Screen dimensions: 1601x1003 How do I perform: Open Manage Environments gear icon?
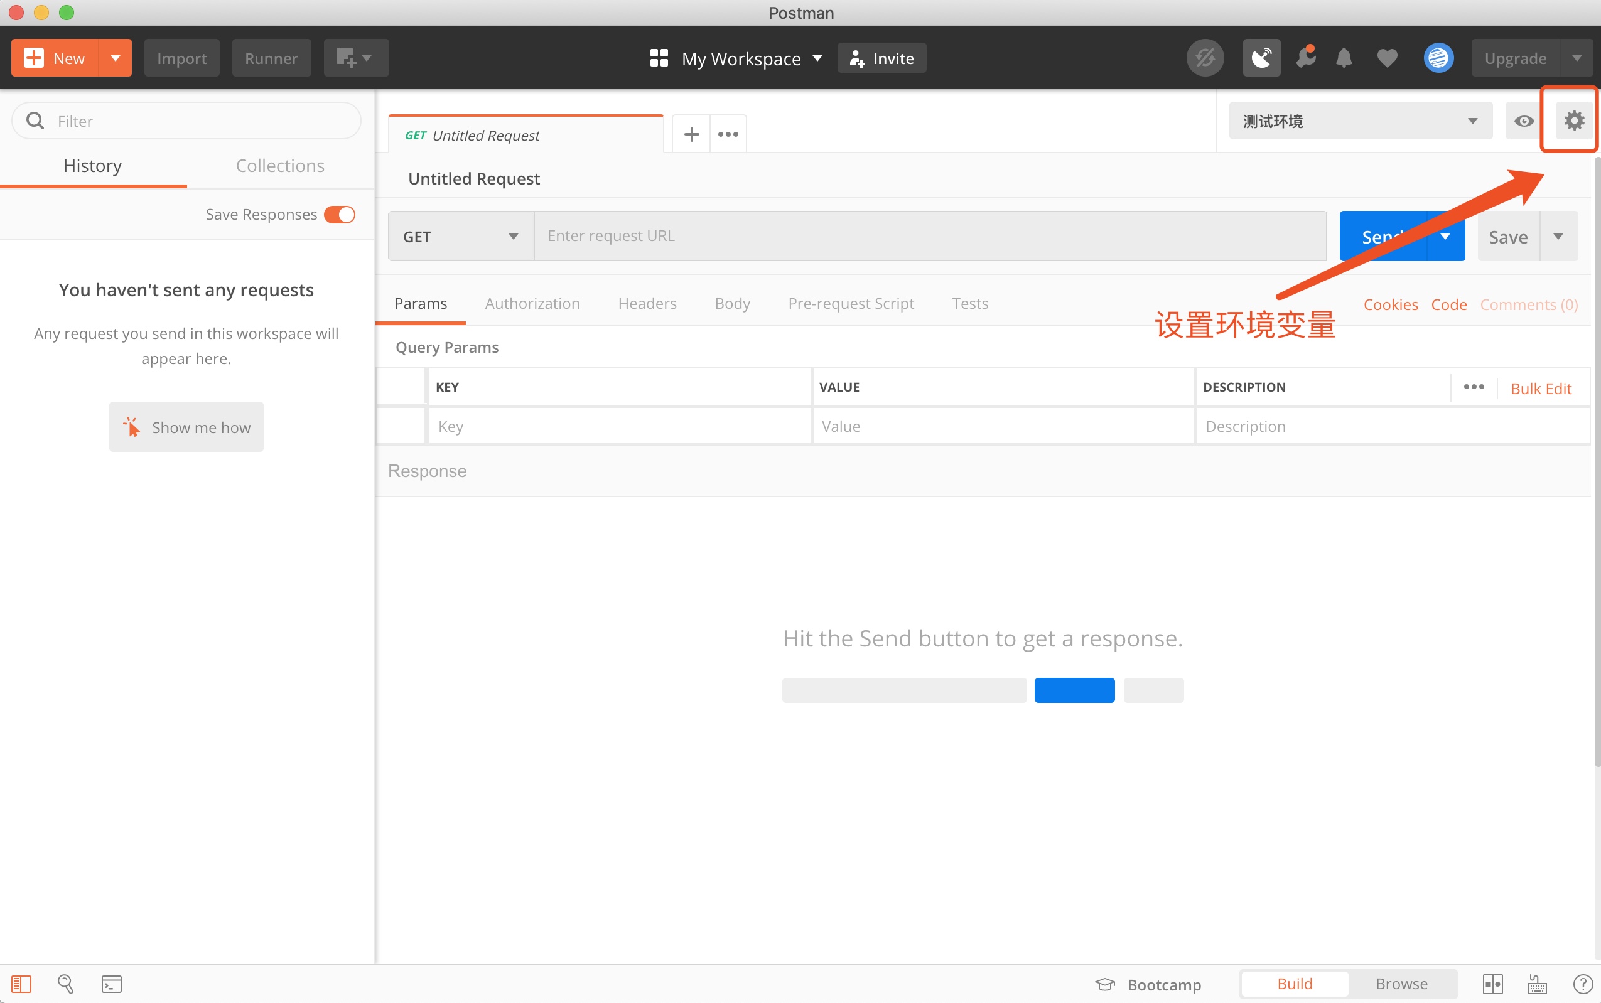click(x=1574, y=121)
